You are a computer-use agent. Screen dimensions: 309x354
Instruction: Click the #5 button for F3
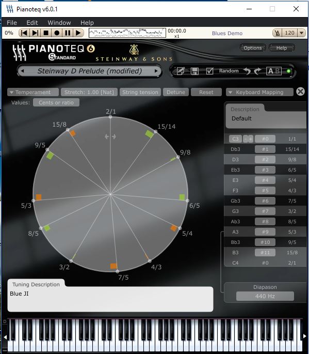[x=265, y=191]
